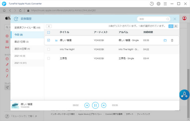
Task: Click 「ミュージック」で聞く link at bottom left
Action: [x=21, y=116]
